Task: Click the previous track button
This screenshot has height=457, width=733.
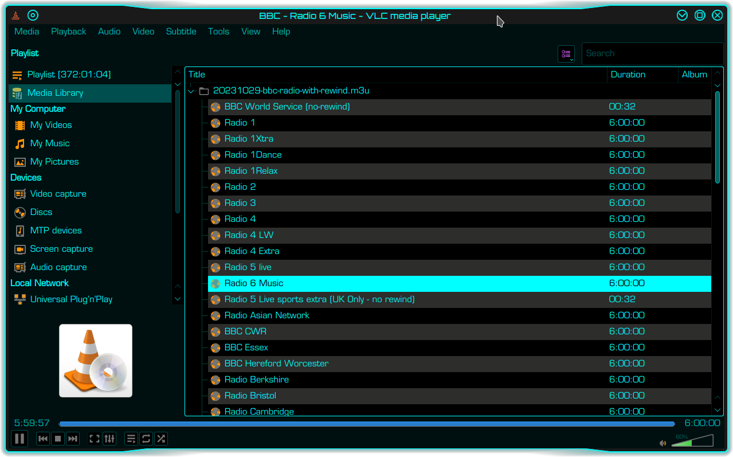Action: pos(43,439)
